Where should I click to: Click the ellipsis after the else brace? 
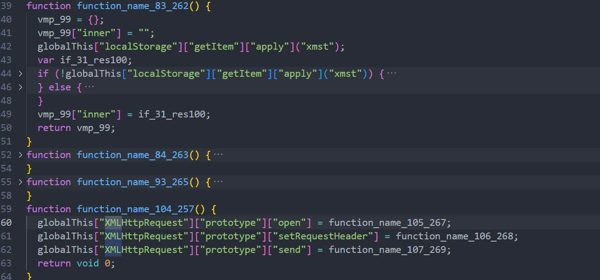[90, 87]
